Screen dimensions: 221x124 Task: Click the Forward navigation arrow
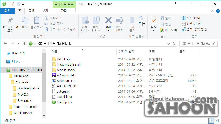point(13,43)
